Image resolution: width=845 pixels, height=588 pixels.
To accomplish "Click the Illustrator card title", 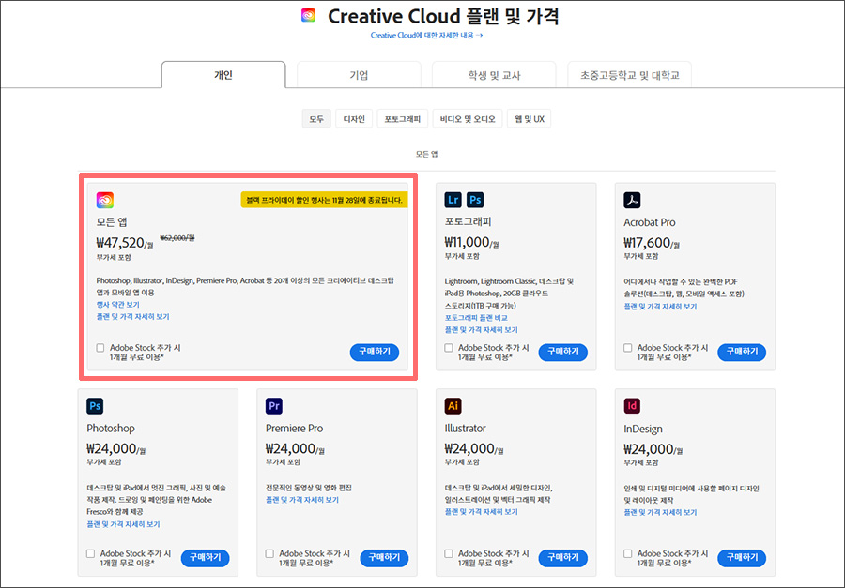I will [x=465, y=428].
